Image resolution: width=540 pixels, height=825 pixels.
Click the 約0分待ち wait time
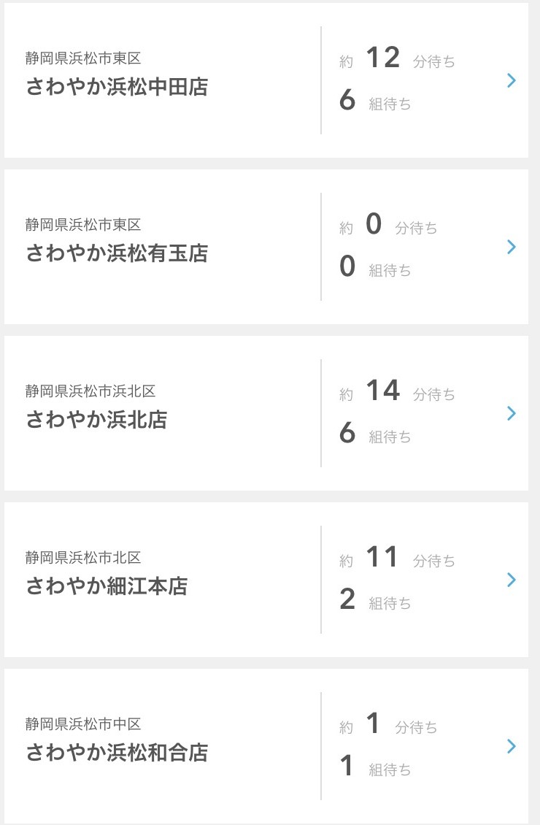pyautogui.click(x=388, y=226)
